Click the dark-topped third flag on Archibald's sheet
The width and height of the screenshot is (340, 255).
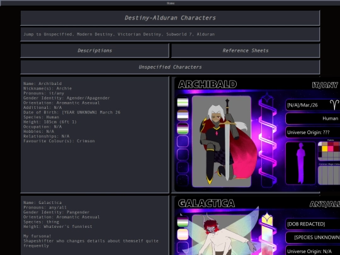tap(183, 128)
